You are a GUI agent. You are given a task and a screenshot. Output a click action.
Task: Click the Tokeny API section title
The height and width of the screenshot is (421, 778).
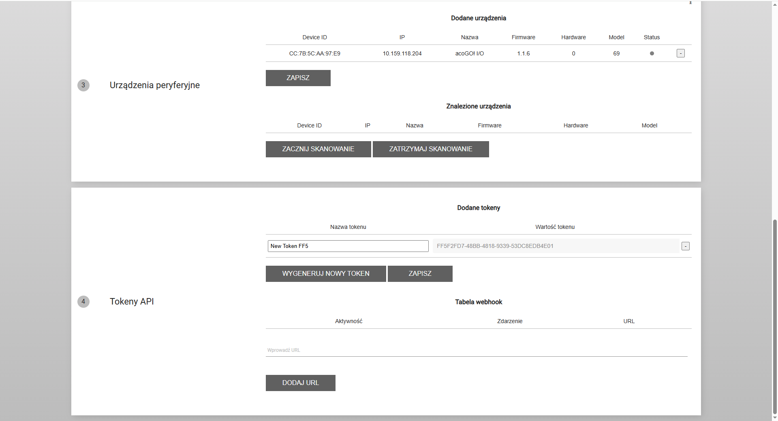[x=132, y=302]
